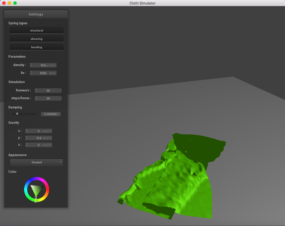Click the density value field

click(x=43, y=65)
